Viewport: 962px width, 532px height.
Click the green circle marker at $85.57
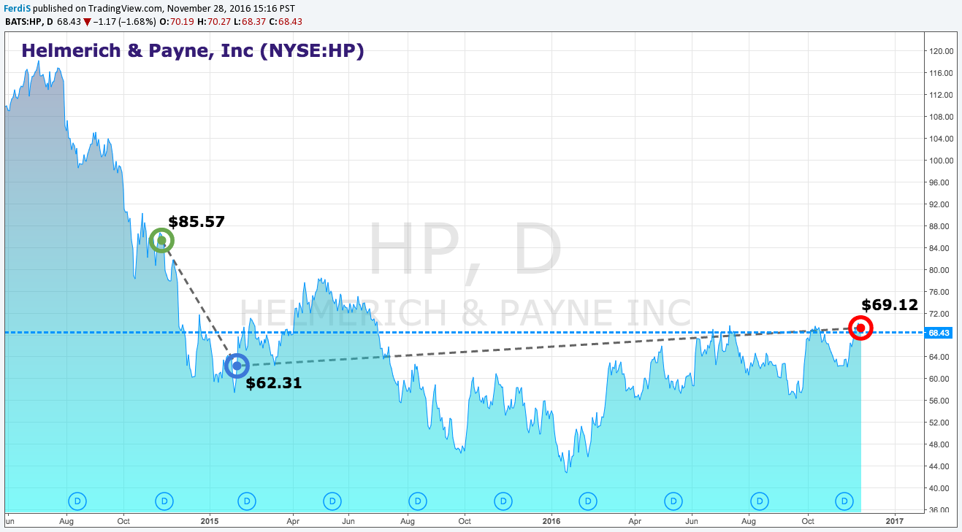[x=161, y=240]
